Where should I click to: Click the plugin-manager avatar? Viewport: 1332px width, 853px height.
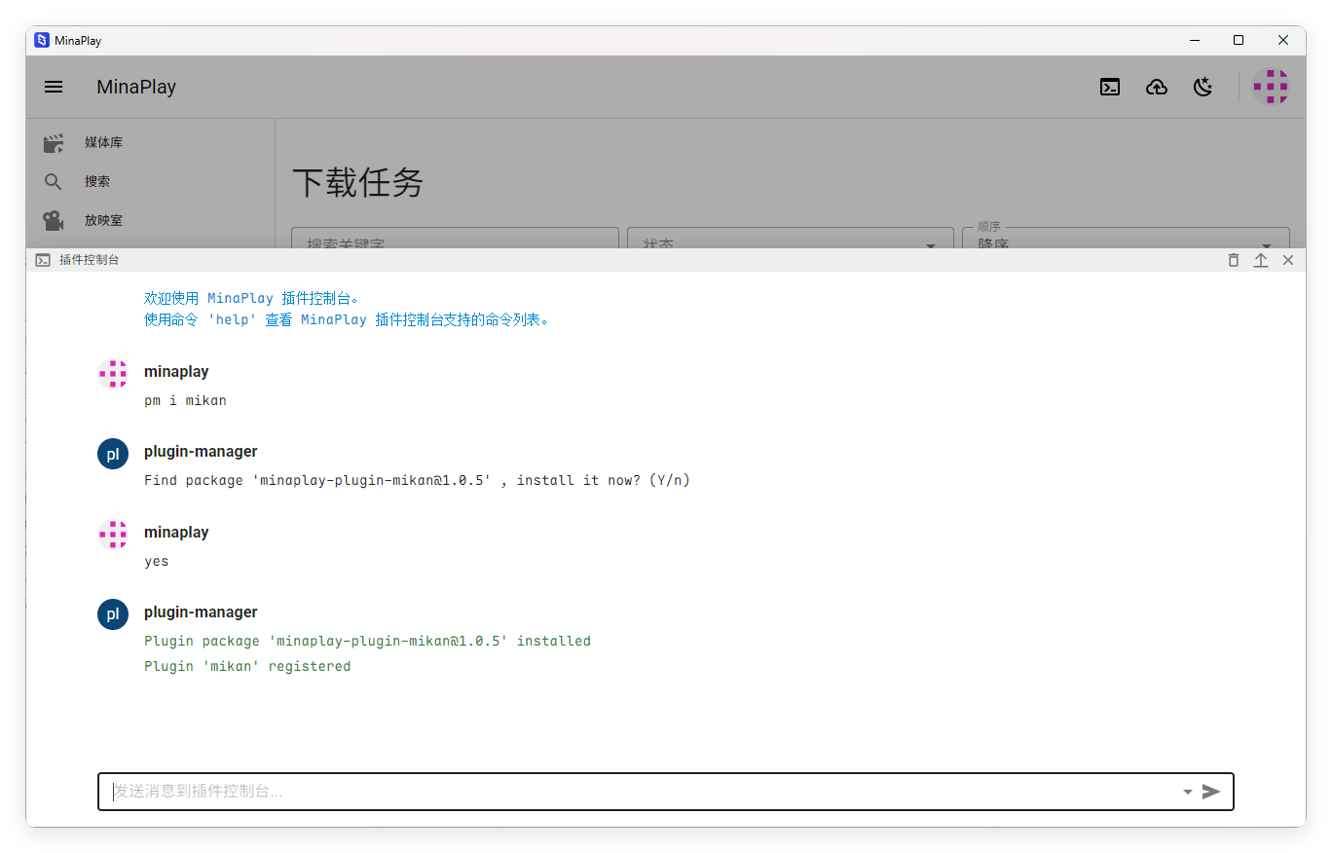coord(112,453)
